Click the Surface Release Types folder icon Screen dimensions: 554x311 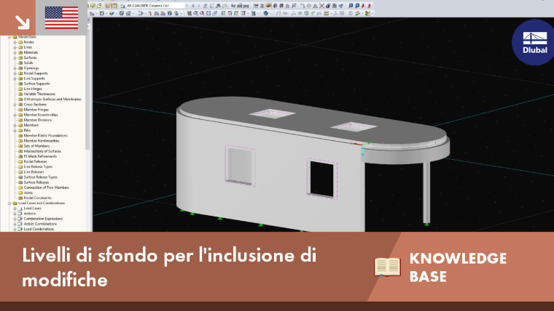point(20,177)
